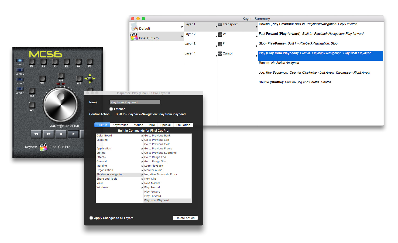398x243 pixels.
Task: Expand the Layer 2 row arrow
Action: [217, 36]
